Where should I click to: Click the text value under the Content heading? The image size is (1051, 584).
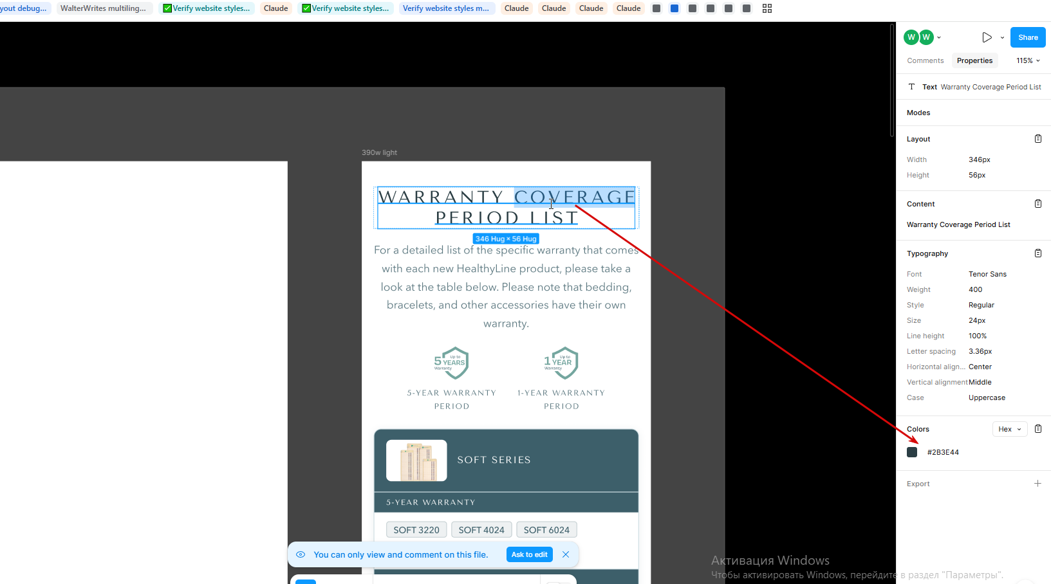tap(958, 224)
